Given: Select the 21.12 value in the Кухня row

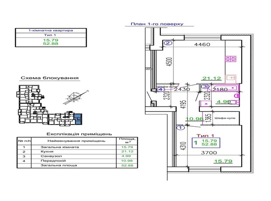Looking at the screenshot, I should point(127,152).
